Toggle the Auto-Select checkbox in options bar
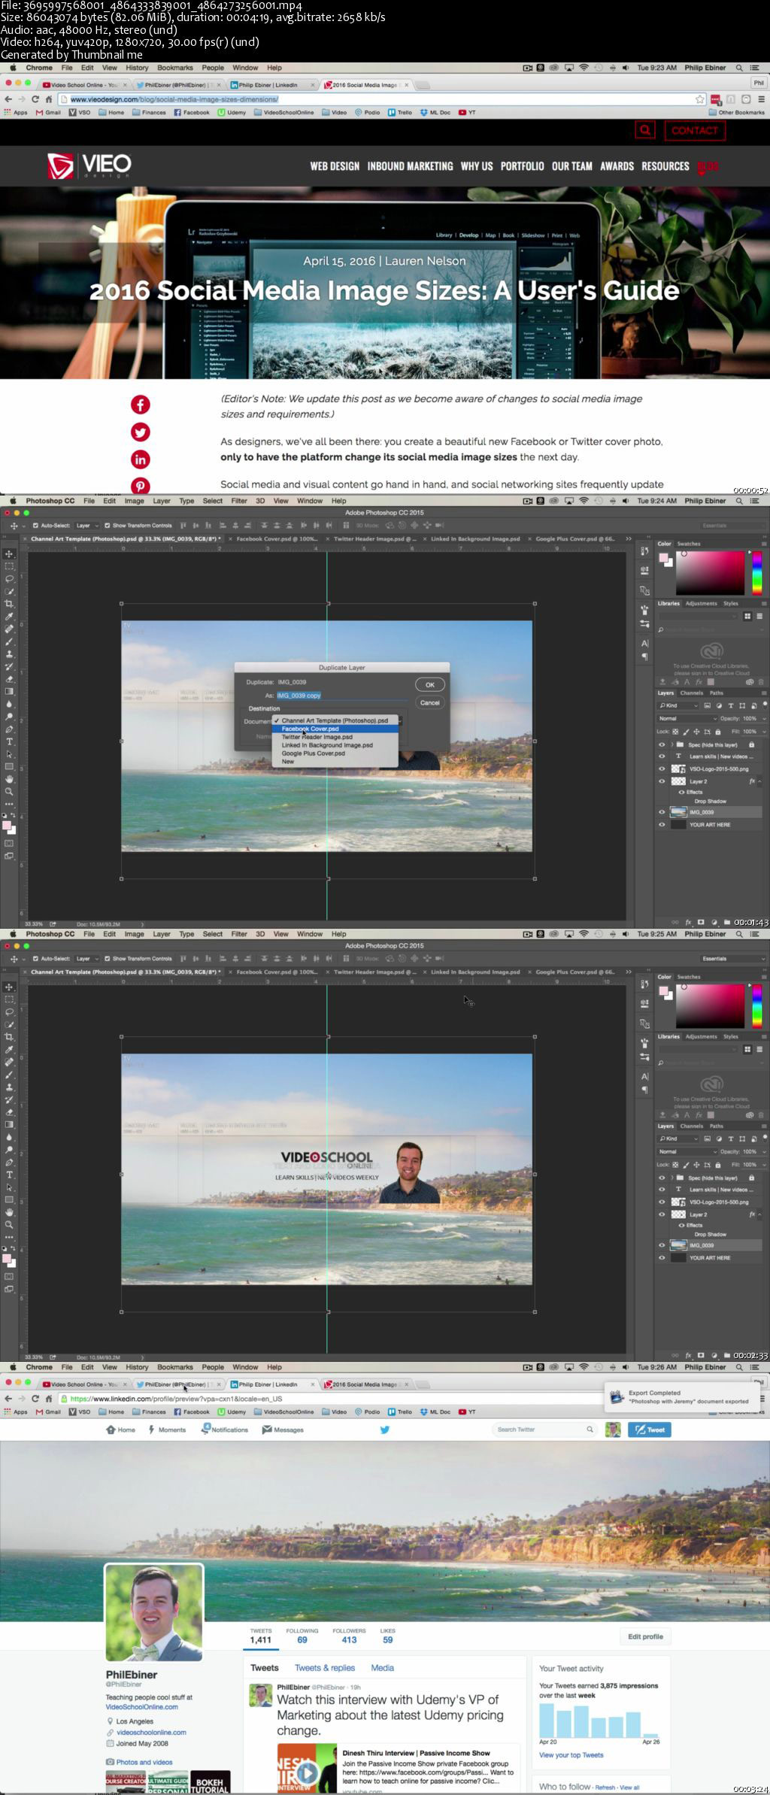 35,959
